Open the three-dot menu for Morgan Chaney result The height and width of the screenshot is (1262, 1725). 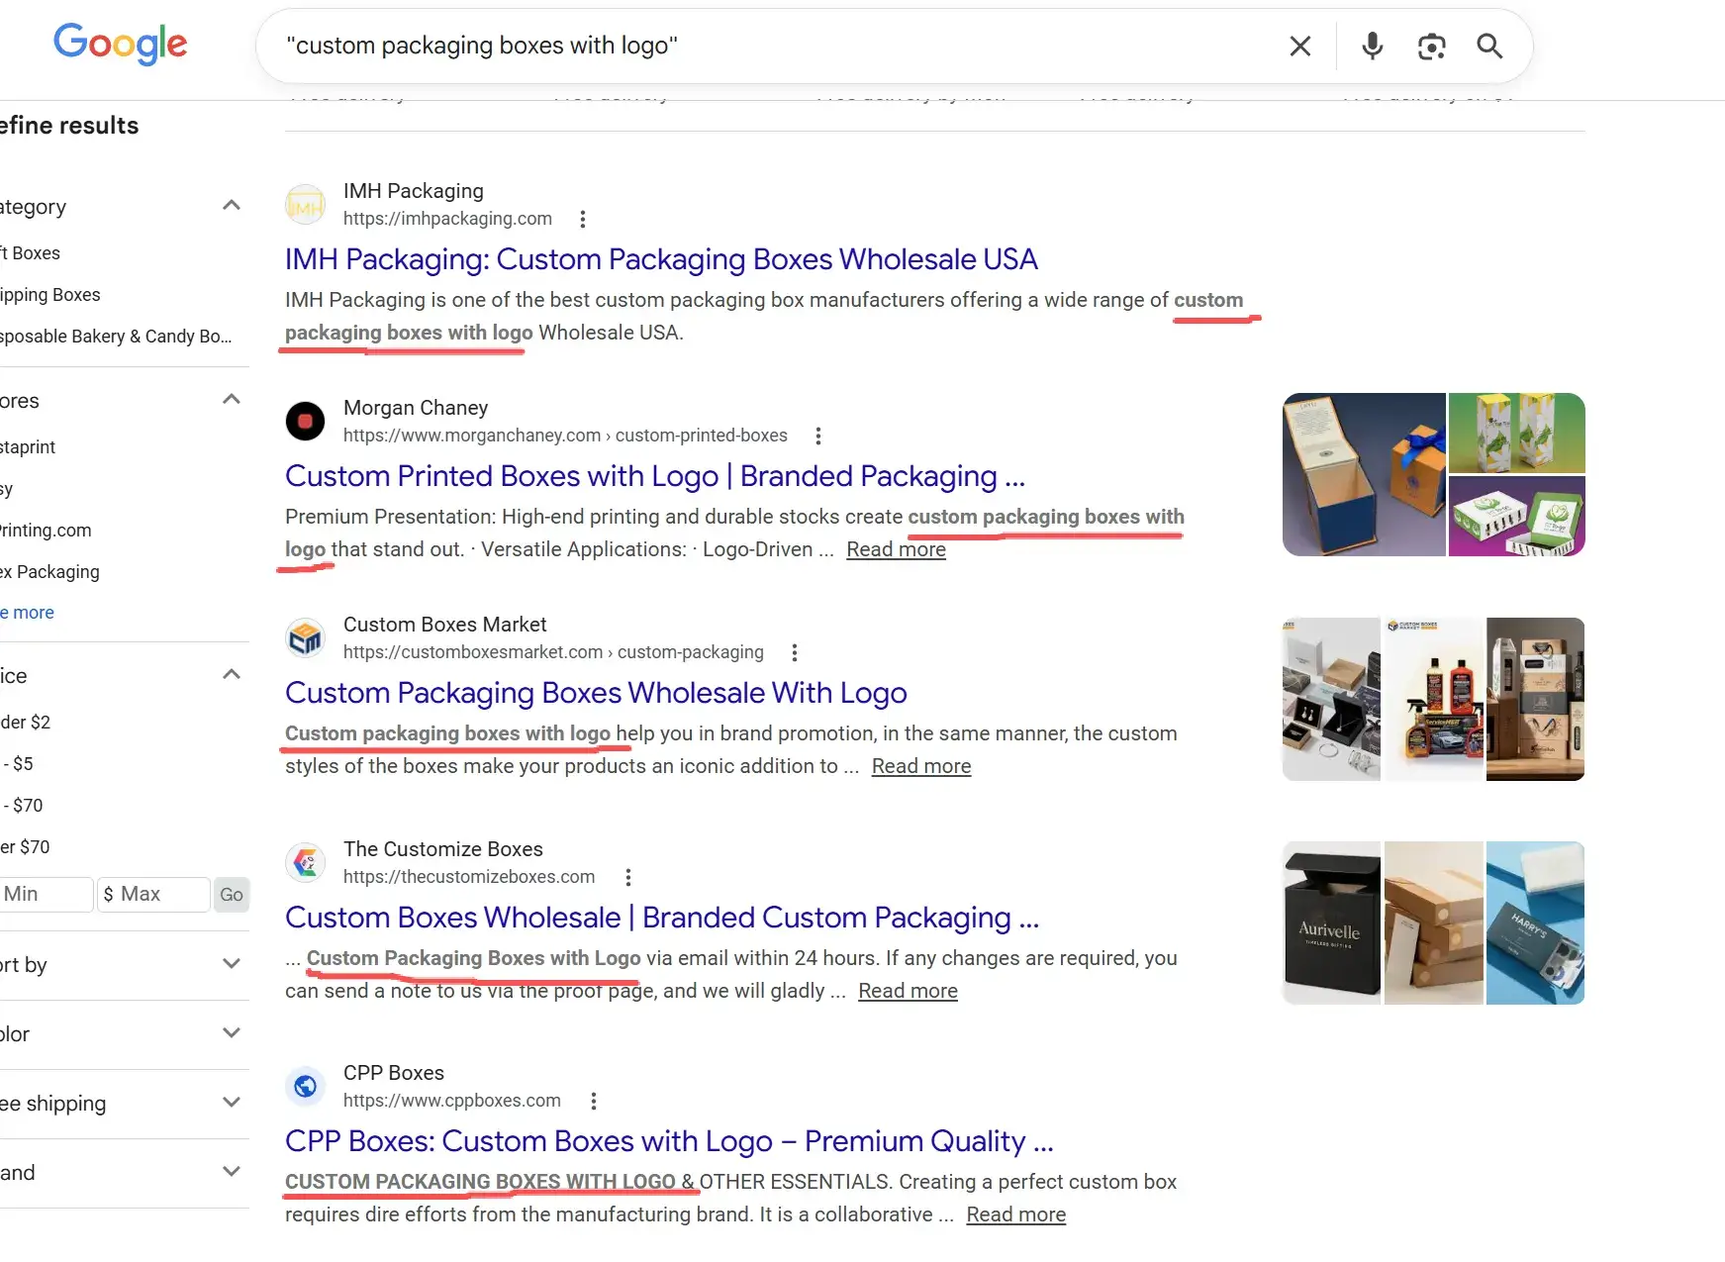[817, 436]
